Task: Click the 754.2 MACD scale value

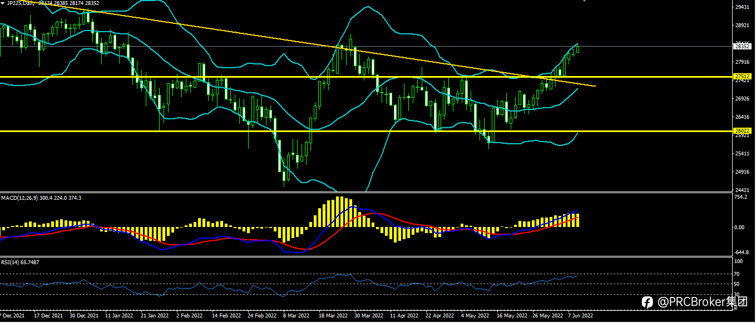Action: (741, 197)
